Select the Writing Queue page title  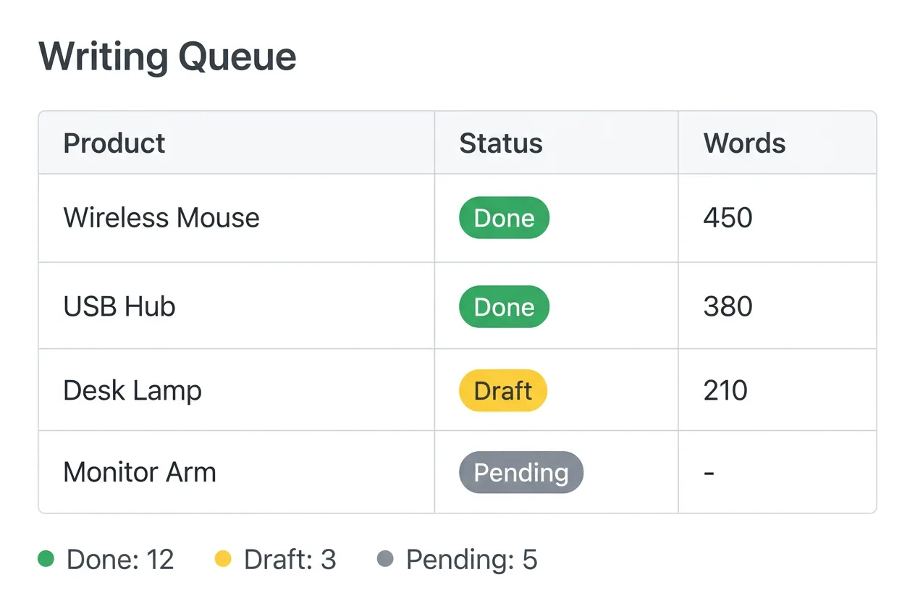[x=167, y=56]
